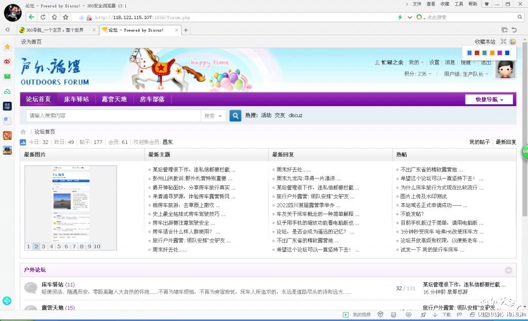The height and width of the screenshot is (321, 528).
Task: Click the forum breadcrumb home icon
Action: [x=23, y=132]
